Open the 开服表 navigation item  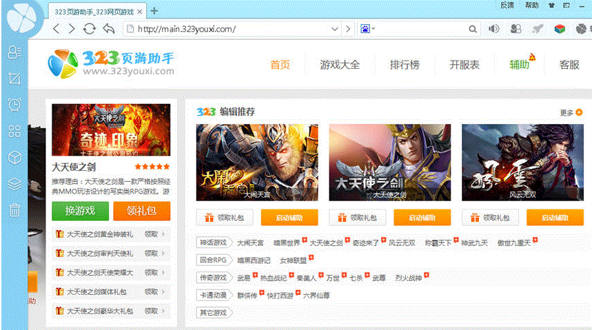click(x=465, y=65)
